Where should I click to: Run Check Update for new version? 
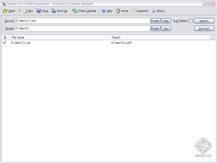point(84,11)
